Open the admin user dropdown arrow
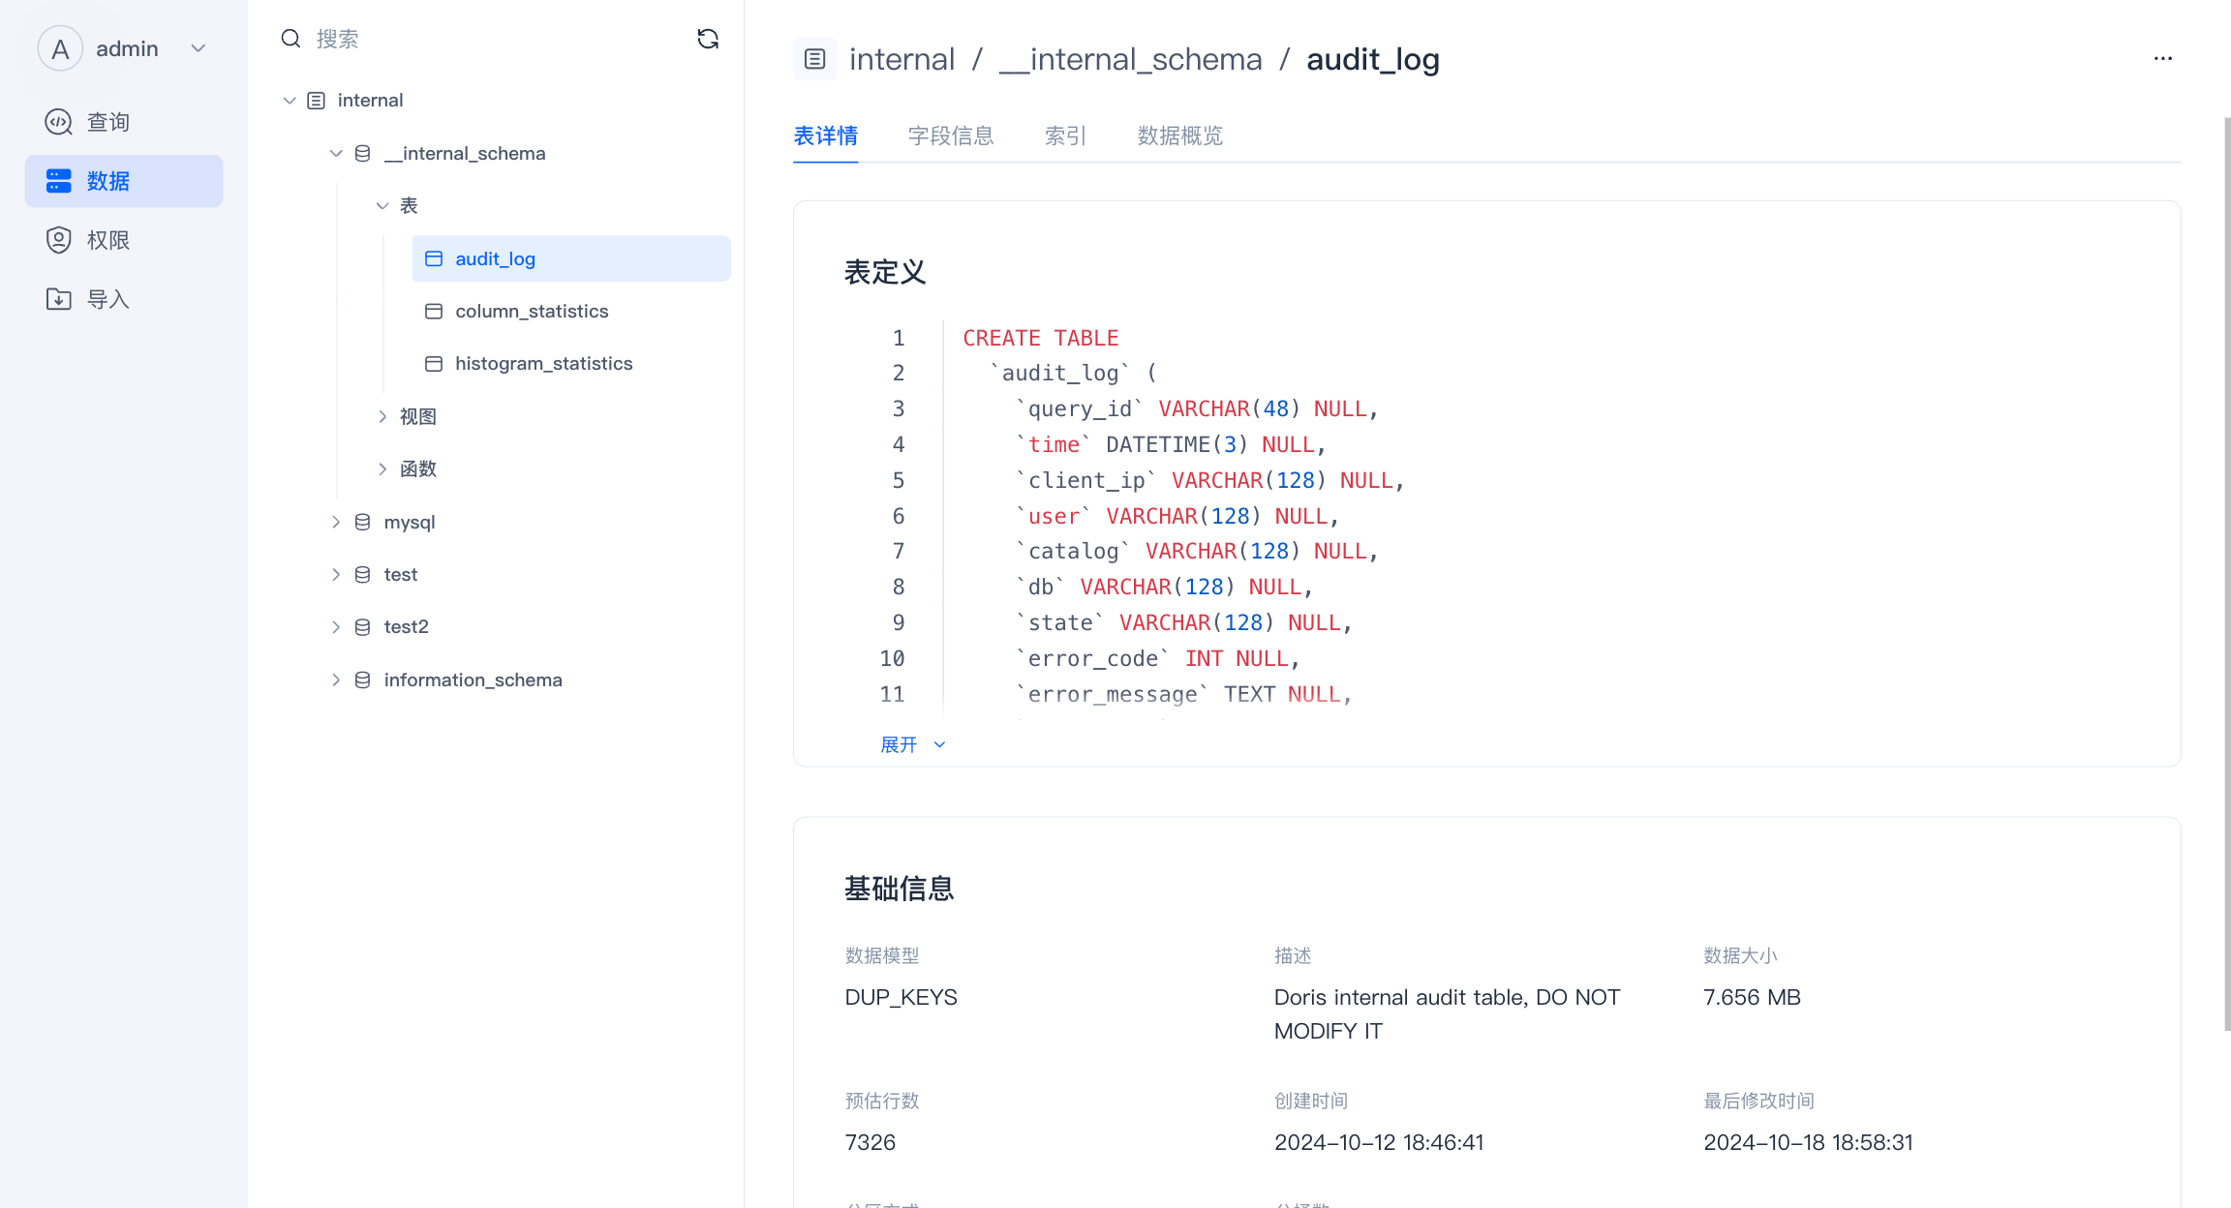Viewport: 2231px width, 1208px height. click(199, 48)
